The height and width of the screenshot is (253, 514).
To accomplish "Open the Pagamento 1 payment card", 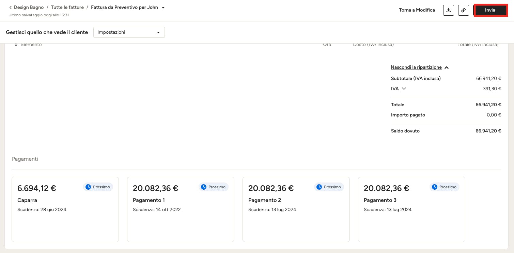I will point(181,209).
